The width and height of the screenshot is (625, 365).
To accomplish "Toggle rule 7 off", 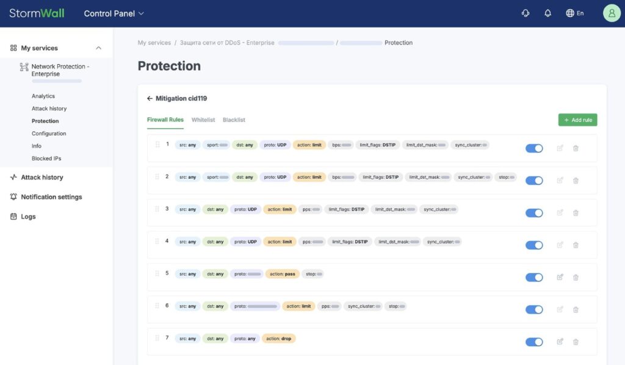I will pos(533,341).
